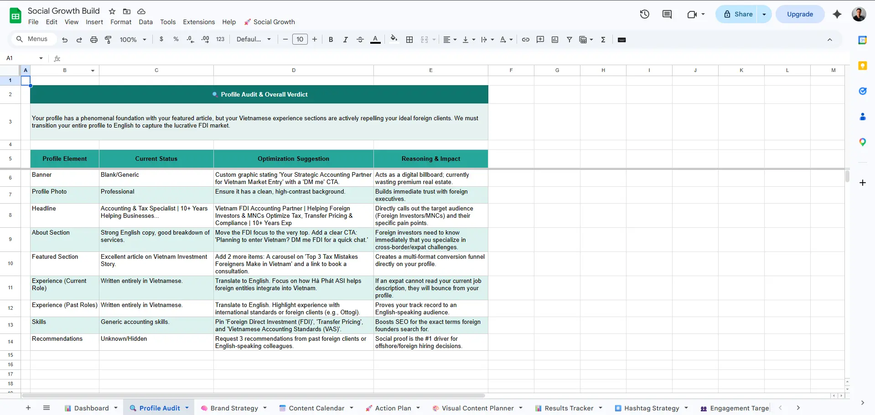Search the Menus box
875x415 pixels.
coord(34,39)
